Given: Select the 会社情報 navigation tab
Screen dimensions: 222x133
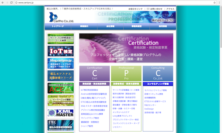Looking at the screenshot, I should point(110,26).
